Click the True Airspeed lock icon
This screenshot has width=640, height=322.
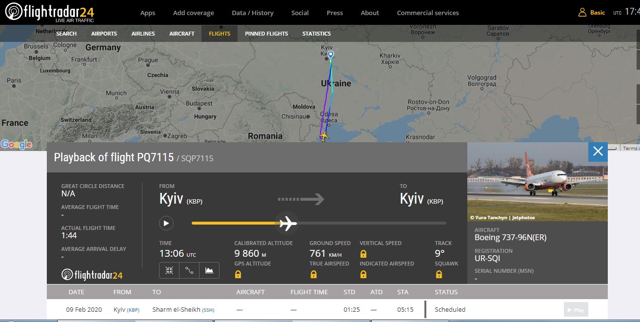(x=313, y=274)
